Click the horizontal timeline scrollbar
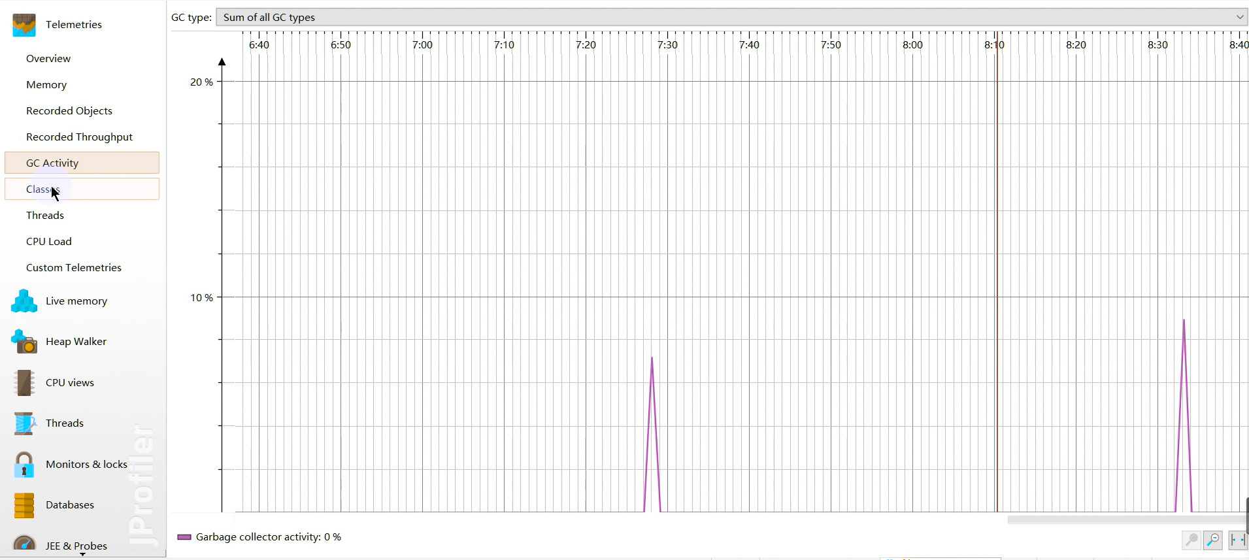 pos(1125,520)
